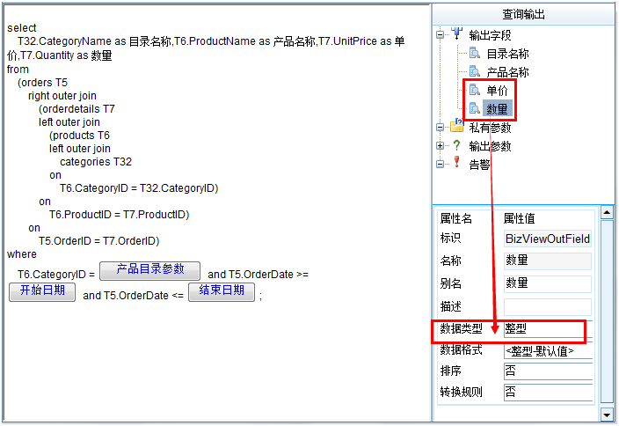Click the 标识 value BizViewOutField
Viewport: 619px width, 426px height.
pos(548,239)
